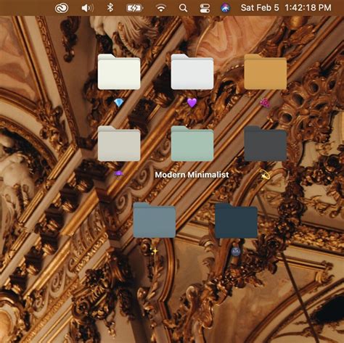Select the cream folder above diamond emoji
The image size is (344, 343).
(119, 72)
